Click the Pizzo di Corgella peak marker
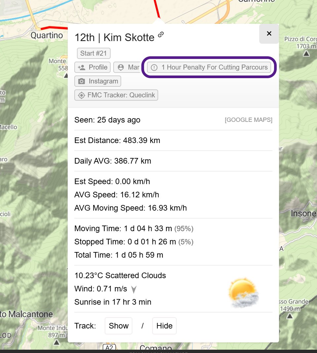 coord(306,54)
